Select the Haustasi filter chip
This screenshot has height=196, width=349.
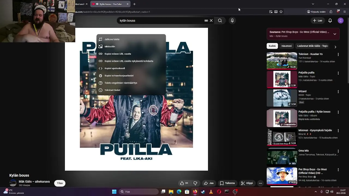point(287,46)
